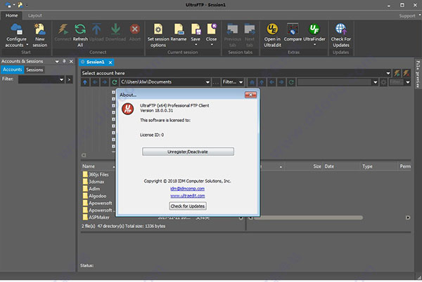This screenshot has height=282, width=422.
Task: Refresh the local Documents pane
Action: (x=115, y=82)
